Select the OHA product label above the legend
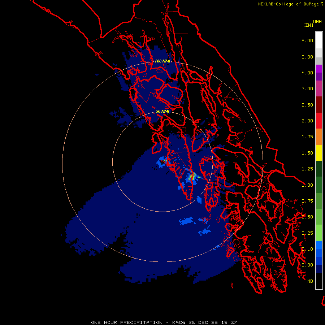This screenshot has width=325, height=325. 317,22
